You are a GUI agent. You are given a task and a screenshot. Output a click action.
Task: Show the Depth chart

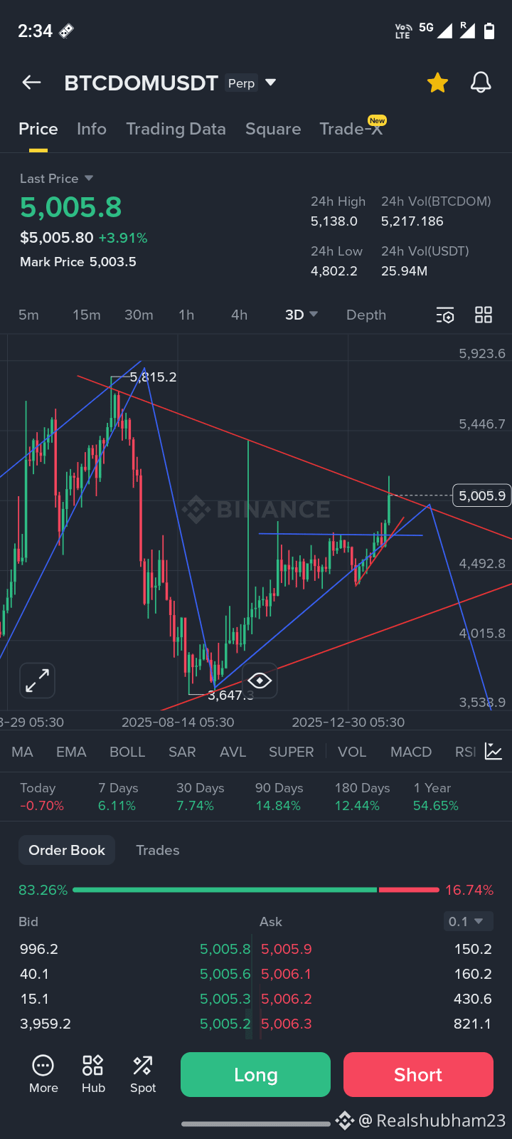click(x=366, y=315)
